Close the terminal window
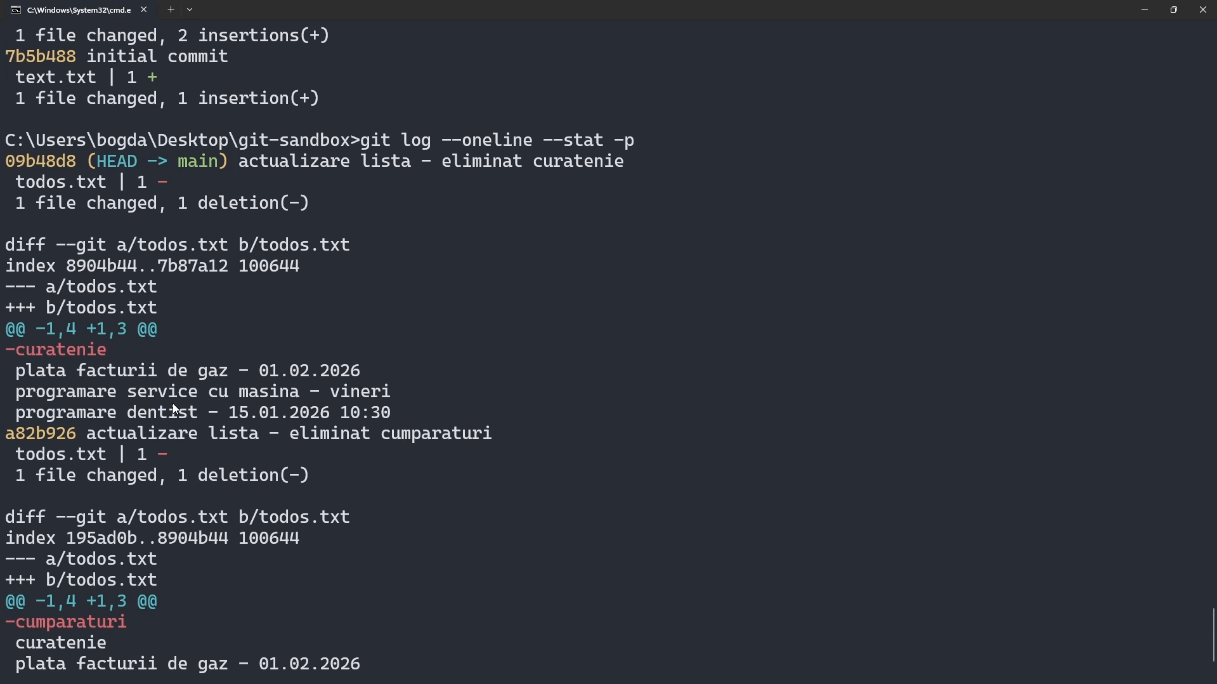 pos(1203,10)
